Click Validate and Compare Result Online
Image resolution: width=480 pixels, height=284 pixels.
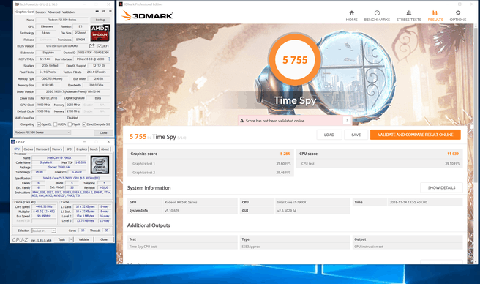(415, 135)
